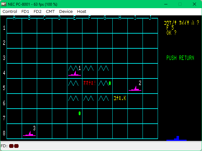202x151 pixels.
Task: Close the NEC PC-8001 window
Action: click(x=194, y=4)
